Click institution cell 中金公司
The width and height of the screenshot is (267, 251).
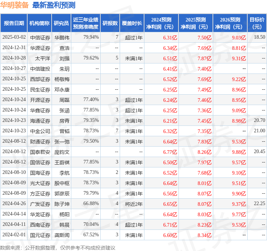pyautogui.click(x=40, y=131)
